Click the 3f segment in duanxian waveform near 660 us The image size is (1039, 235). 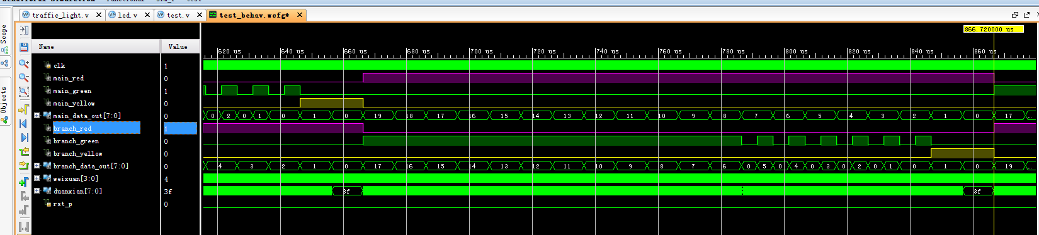(347, 191)
